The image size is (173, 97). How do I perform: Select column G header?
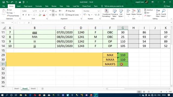pos(123,28)
